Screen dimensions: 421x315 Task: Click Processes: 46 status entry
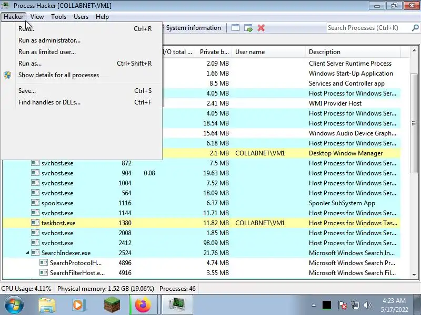(177, 289)
